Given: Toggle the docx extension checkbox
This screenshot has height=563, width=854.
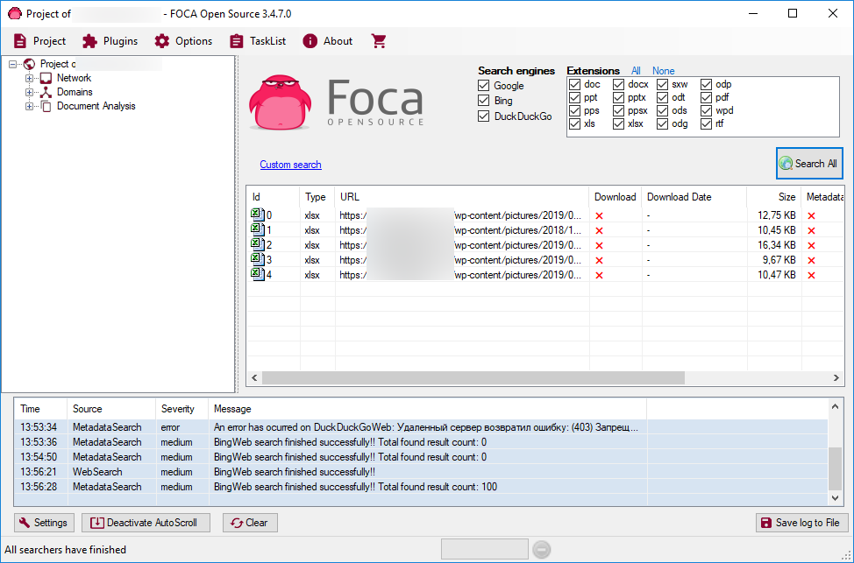Looking at the screenshot, I should pyautogui.click(x=618, y=84).
